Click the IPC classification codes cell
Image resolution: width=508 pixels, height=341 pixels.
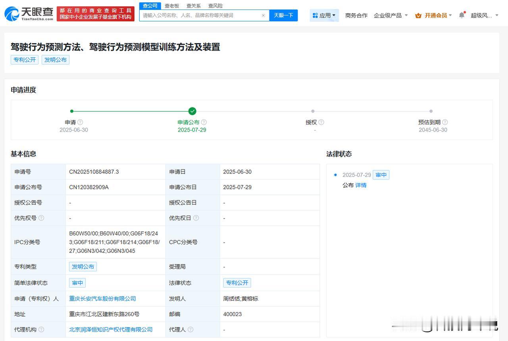click(115, 242)
